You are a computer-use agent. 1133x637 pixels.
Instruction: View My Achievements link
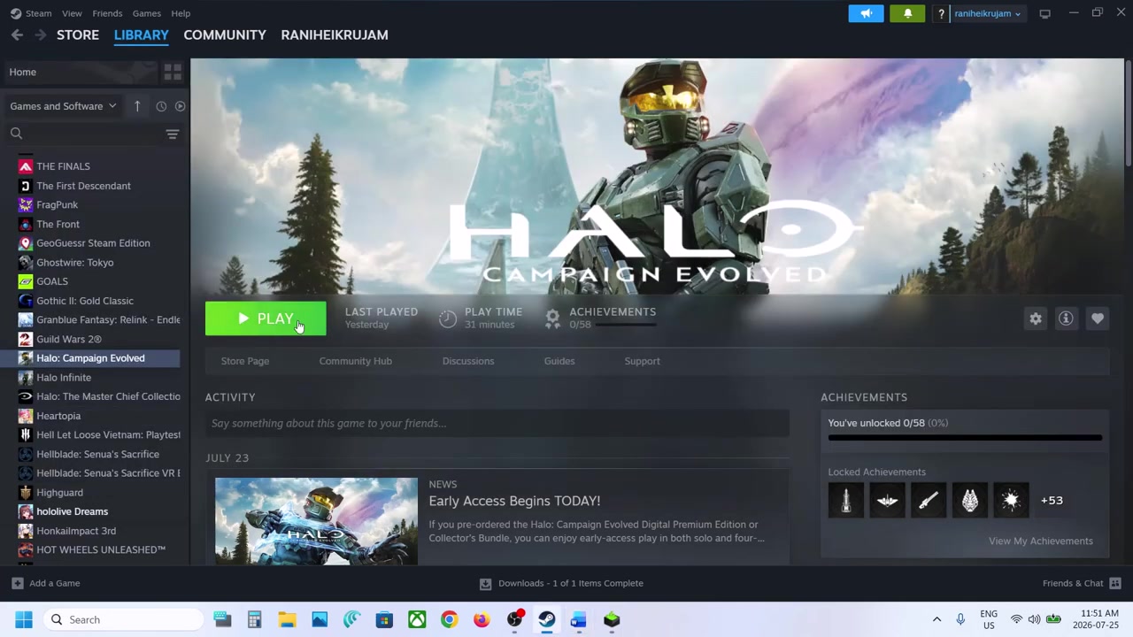pos(1041,541)
